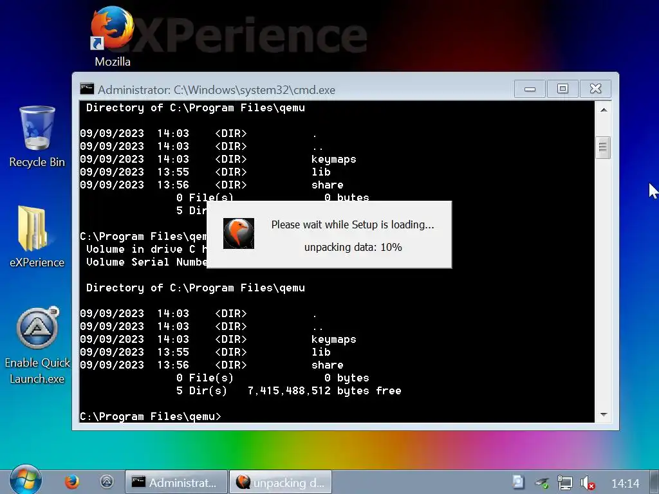The height and width of the screenshot is (494, 659).
Task: Click the scroll up arrow in cmd window
Action: pos(604,110)
